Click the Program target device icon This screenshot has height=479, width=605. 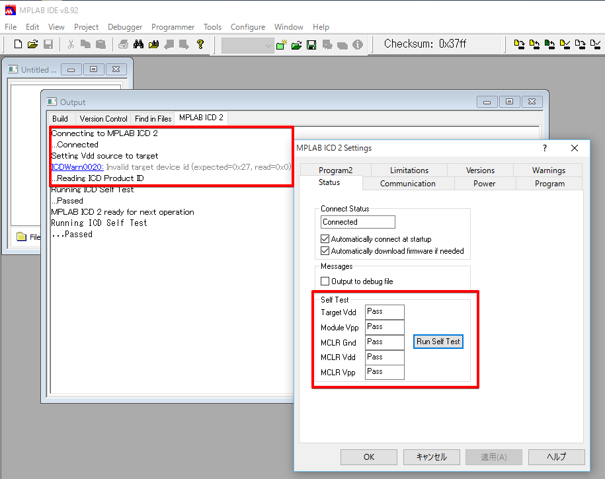(x=519, y=45)
